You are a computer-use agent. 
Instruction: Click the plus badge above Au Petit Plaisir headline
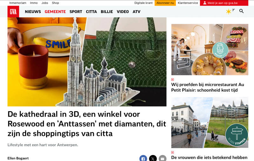pos(173,80)
